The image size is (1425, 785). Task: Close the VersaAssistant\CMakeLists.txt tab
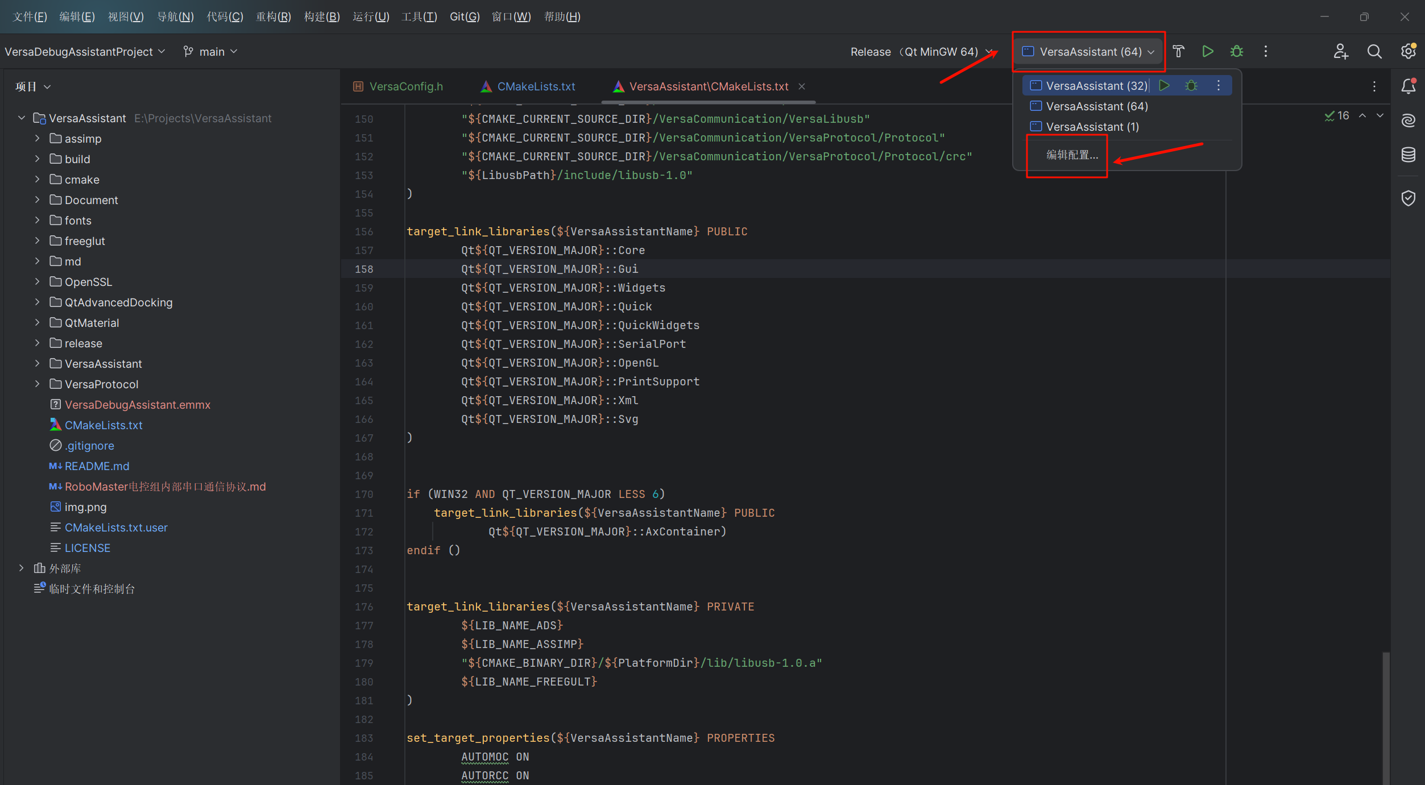802,86
